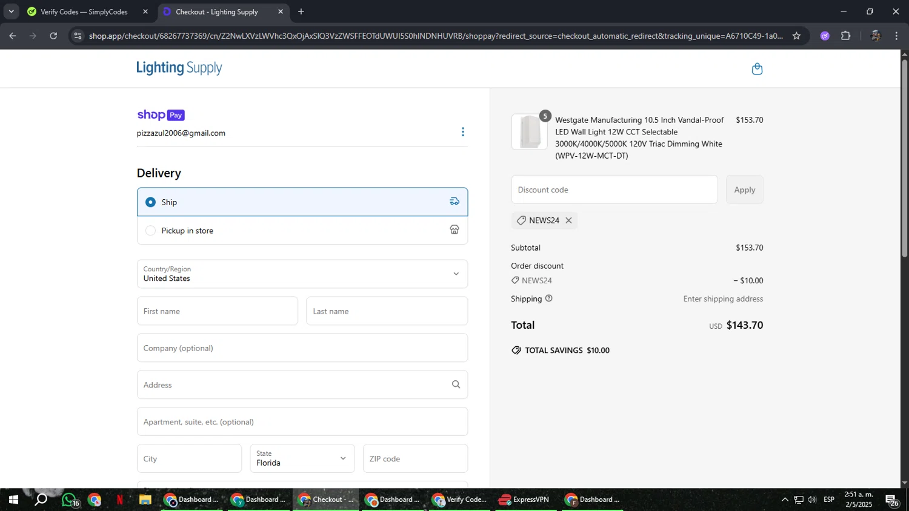Screen dimensions: 909x511
Task: Focus the Company (optional) field
Action: coord(302,348)
